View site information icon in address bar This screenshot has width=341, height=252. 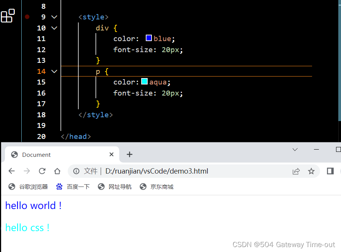76,171
